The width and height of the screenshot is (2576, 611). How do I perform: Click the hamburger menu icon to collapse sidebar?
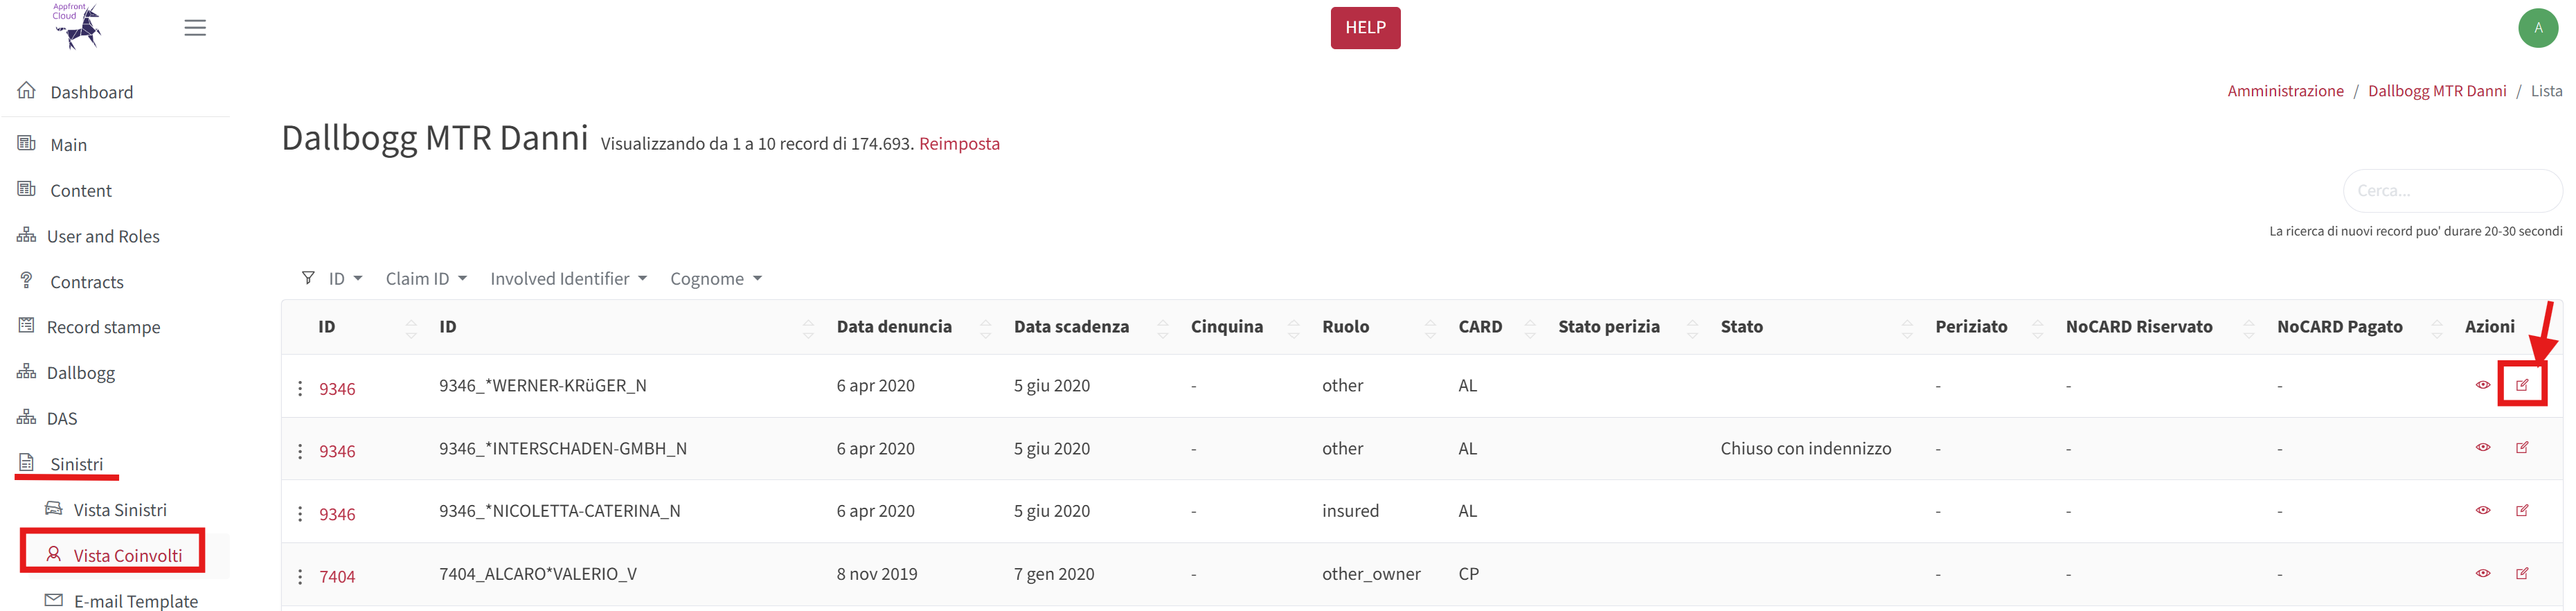coord(195,28)
